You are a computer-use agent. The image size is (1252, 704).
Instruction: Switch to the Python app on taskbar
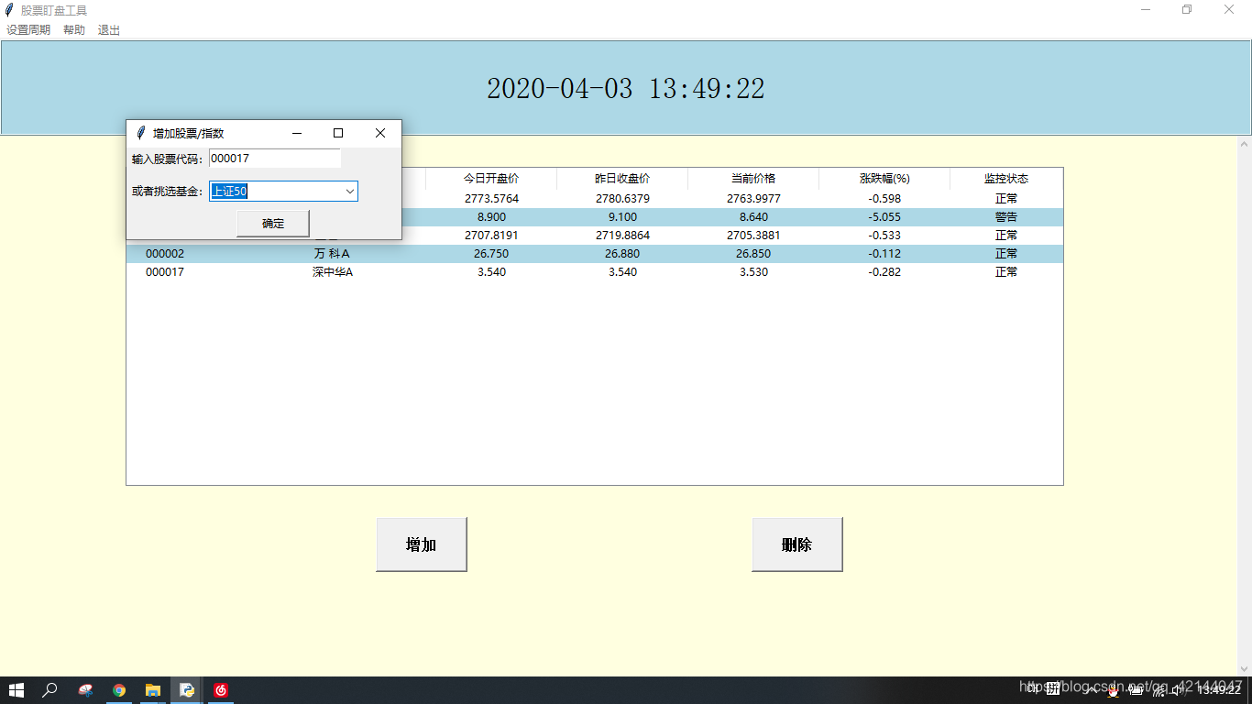[187, 690]
